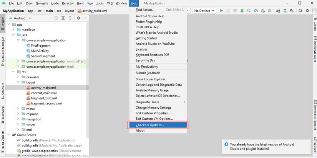This screenshot has width=317, height=158.
Task: Collapse the layout folder
Action: pyautogui.click(x=18, y=82)
